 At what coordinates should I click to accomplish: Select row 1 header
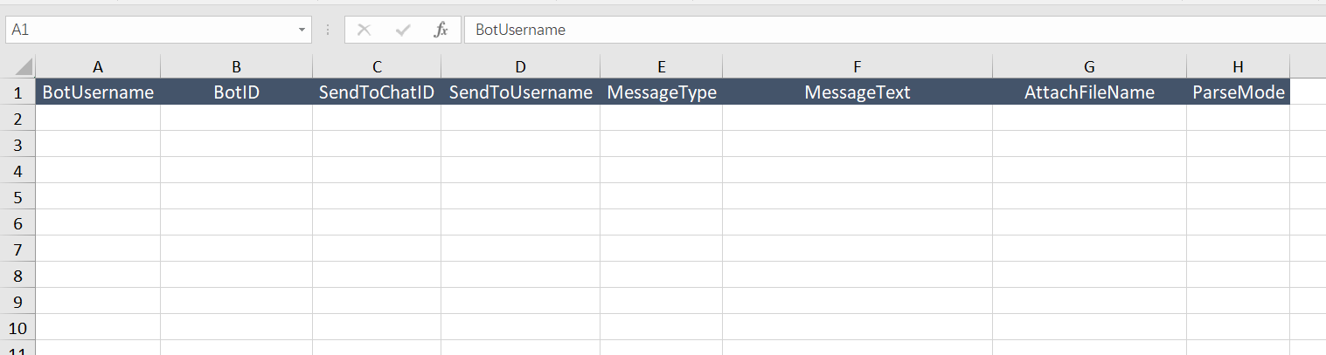17,92
